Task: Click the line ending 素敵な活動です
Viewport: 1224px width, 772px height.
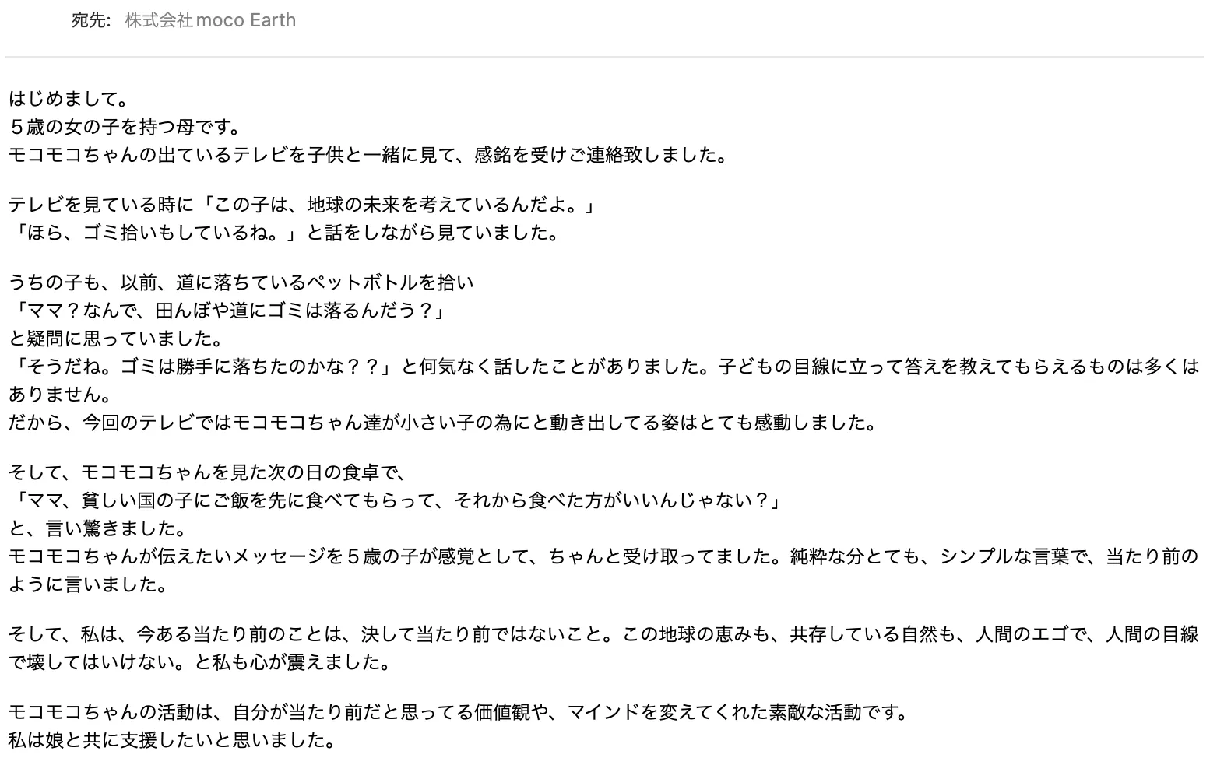Action: (458, 712)
